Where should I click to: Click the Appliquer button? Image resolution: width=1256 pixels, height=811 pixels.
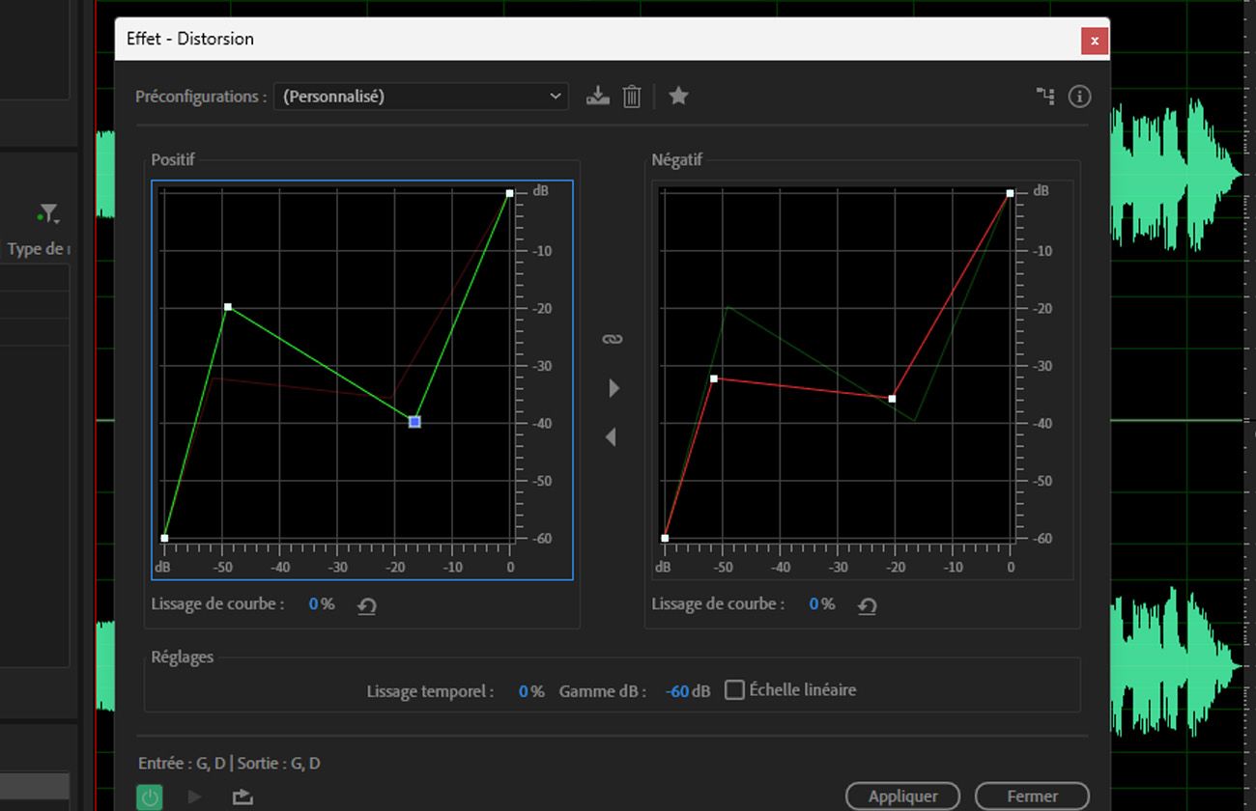[x=902, y=796]
